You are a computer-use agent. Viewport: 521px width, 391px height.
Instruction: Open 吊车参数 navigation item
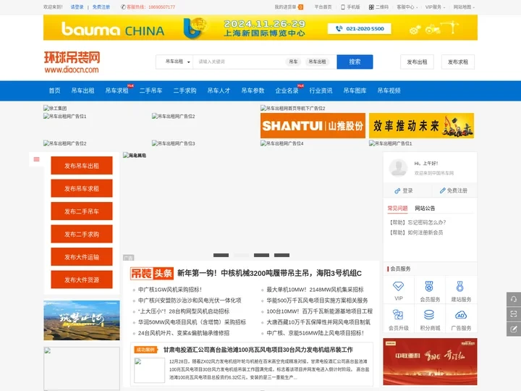click(x=253, y=91)
